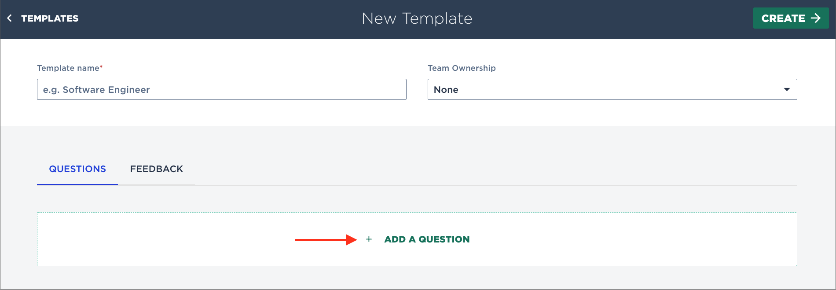Click the red arrow pointing at plus
Screen dimensions: 836x290
[326, 240]
